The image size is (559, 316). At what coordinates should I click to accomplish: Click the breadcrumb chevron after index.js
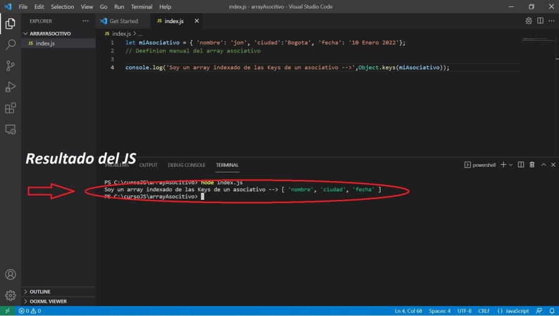[134, 34]
